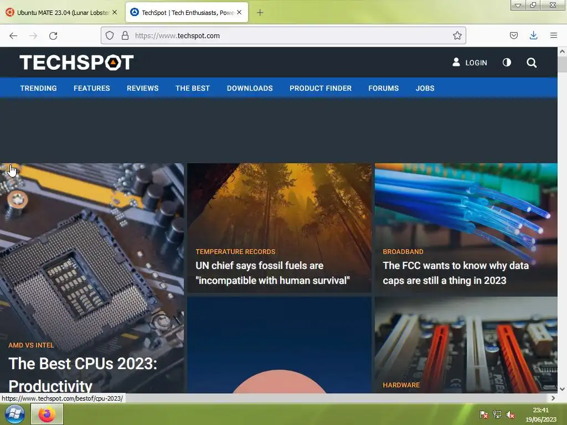The width and height of the screenshot is (567, 425).
Task: Close the TechSpot tab
Action: pyautogui.click(x=239, y=12)
